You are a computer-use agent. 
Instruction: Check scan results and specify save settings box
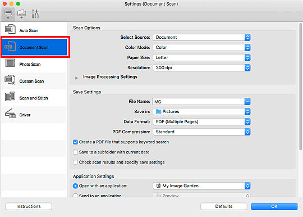coord(75,162)
